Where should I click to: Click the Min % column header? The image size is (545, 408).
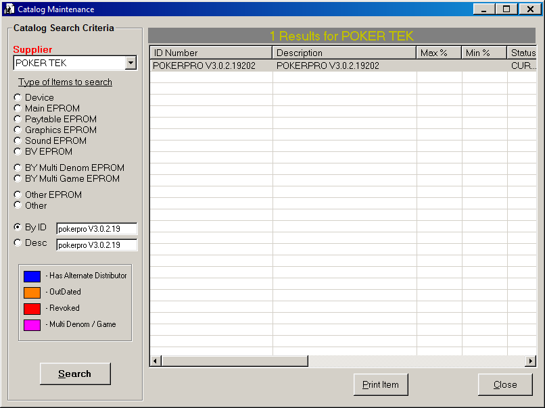click(x=484, y=53)
